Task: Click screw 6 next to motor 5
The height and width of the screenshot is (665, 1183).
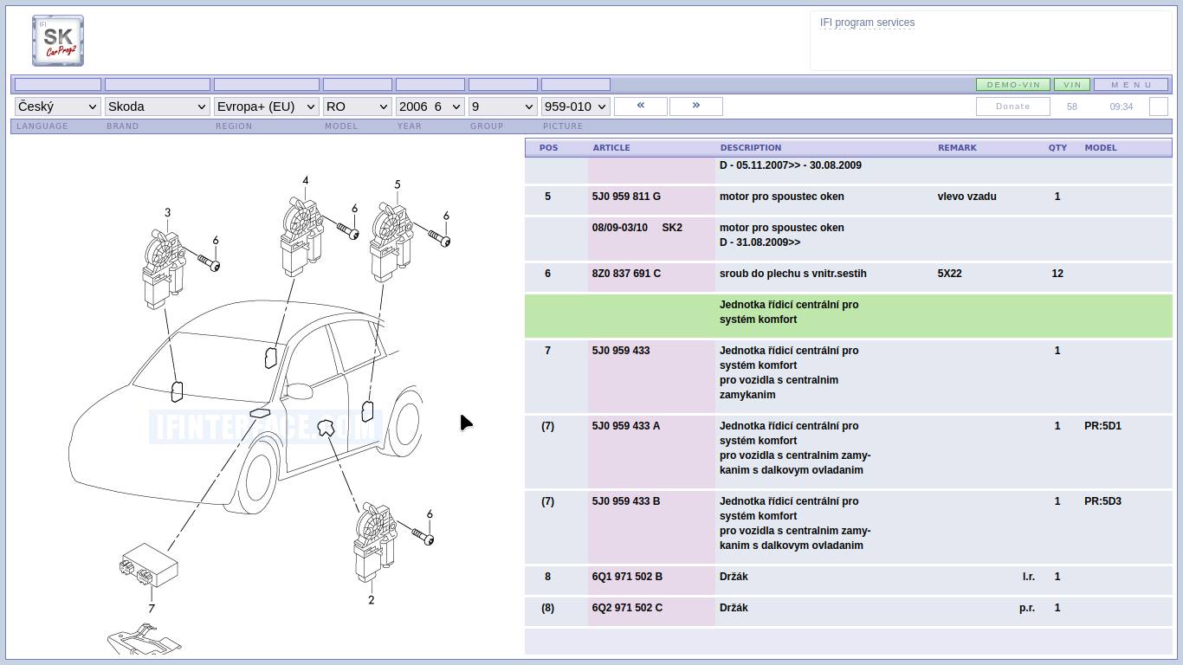Action: coord(438,237)
